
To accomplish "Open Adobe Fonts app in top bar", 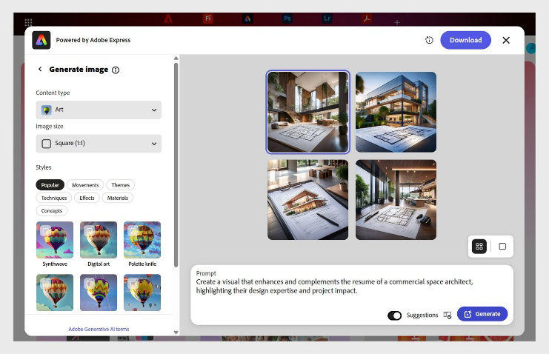I will (x=208, y=19).
